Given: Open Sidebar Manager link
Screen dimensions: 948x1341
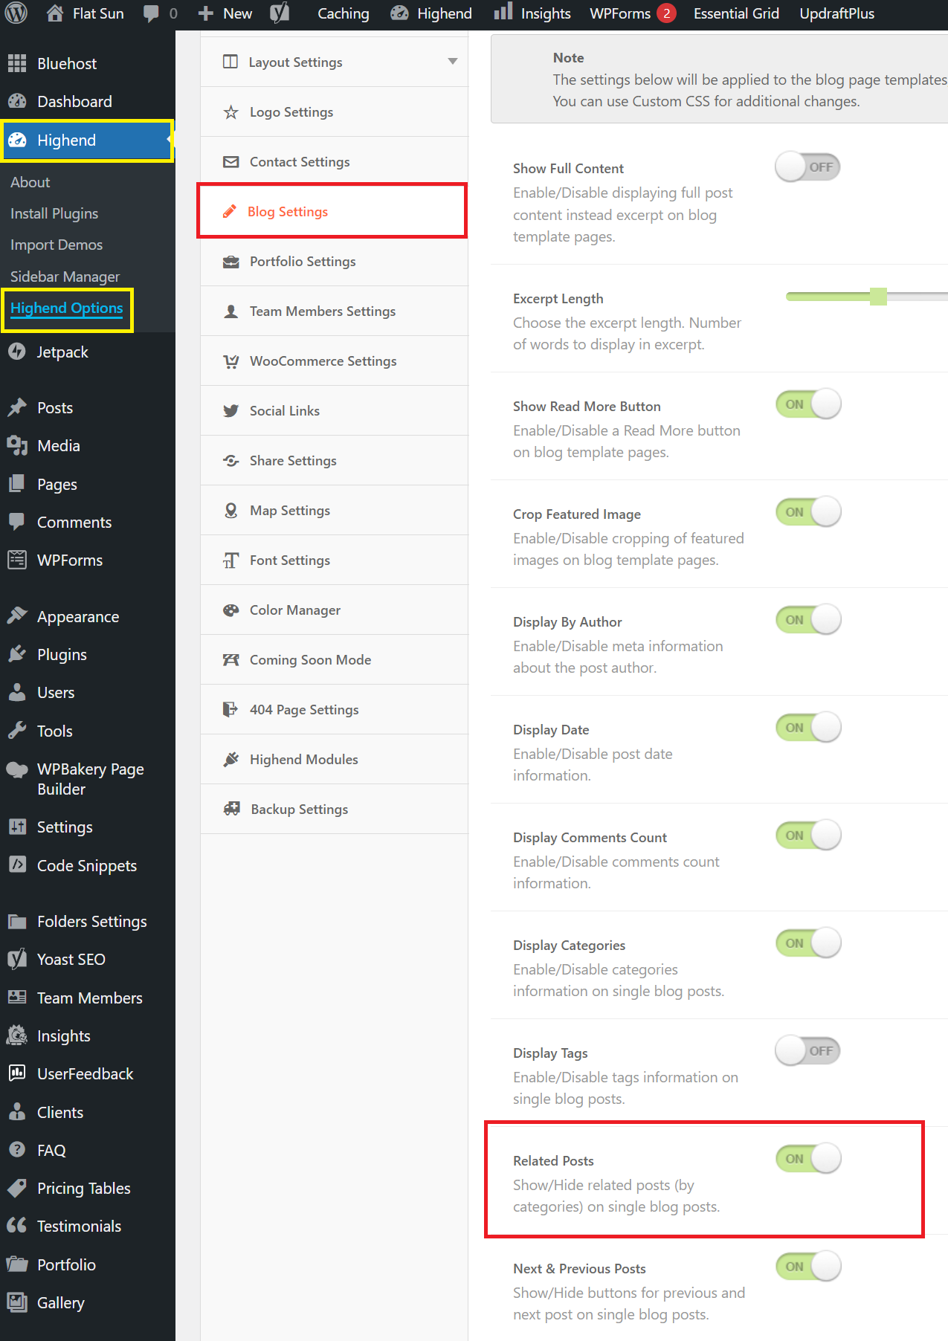Looking at the screenshot, I should [65, 277].
